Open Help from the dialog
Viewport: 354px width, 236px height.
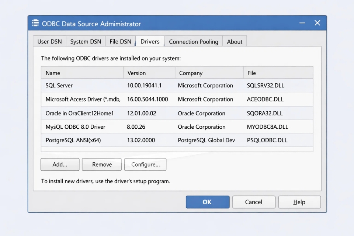point(299,202)
